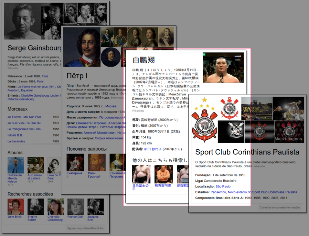Click the Иван Грозный name link

pos(94,175)
